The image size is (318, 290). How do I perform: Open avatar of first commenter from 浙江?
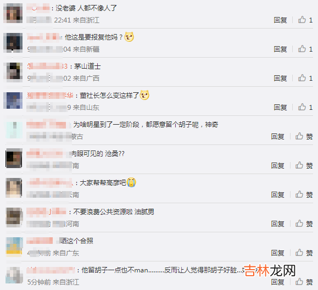pyautogui.click(x=13, y=13)
